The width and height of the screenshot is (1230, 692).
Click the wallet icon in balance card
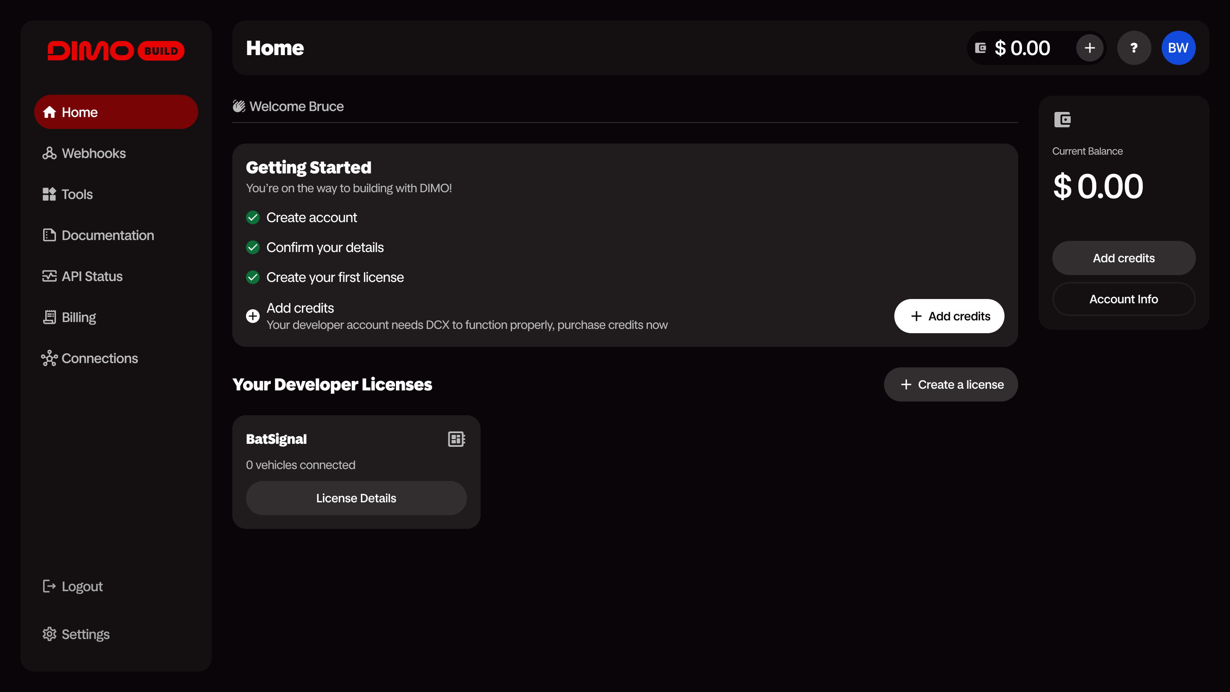[1063, 120]
